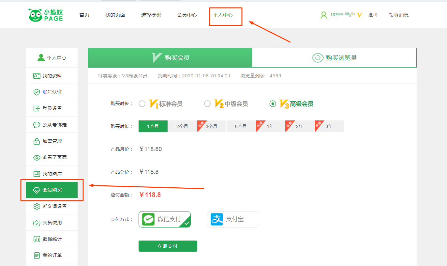Viewport: 447px width, 266px height.
Task: Open 会员使用 in sidebar
Action: click(52, 223)
